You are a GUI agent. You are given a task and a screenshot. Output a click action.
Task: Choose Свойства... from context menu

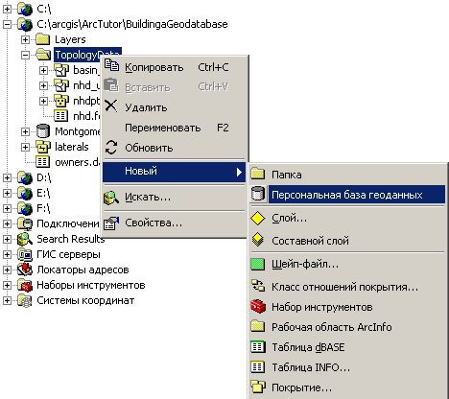[174, 223]
